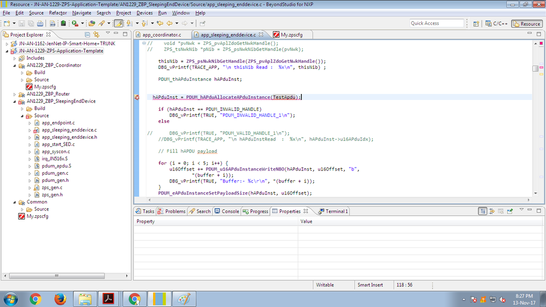Toggle Show Advanced Properties icon
Viewport: 546px width, 307px height.
[492, 211]
